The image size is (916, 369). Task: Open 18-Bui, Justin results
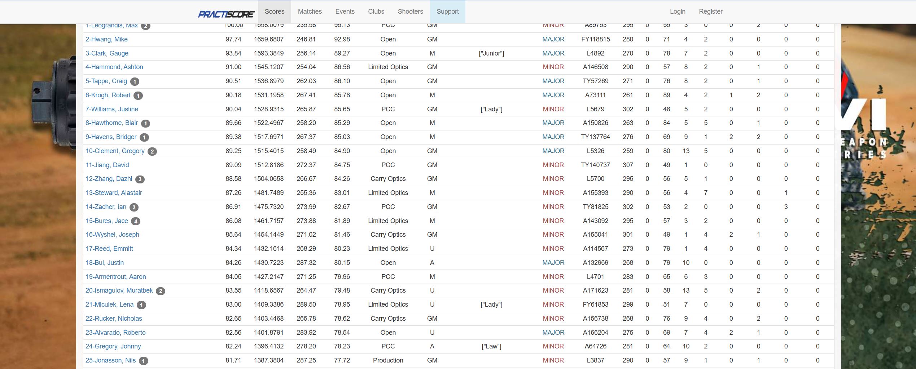(x=105, y=263)
